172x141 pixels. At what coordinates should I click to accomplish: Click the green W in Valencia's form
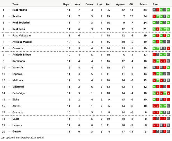168,68
